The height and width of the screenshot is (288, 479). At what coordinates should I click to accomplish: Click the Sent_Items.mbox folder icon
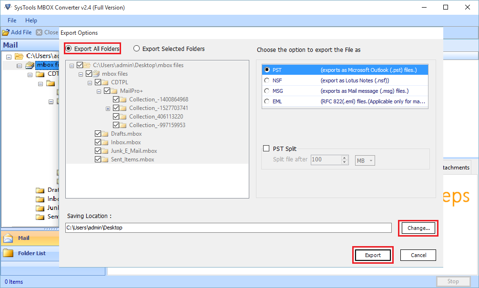point(105,159)
